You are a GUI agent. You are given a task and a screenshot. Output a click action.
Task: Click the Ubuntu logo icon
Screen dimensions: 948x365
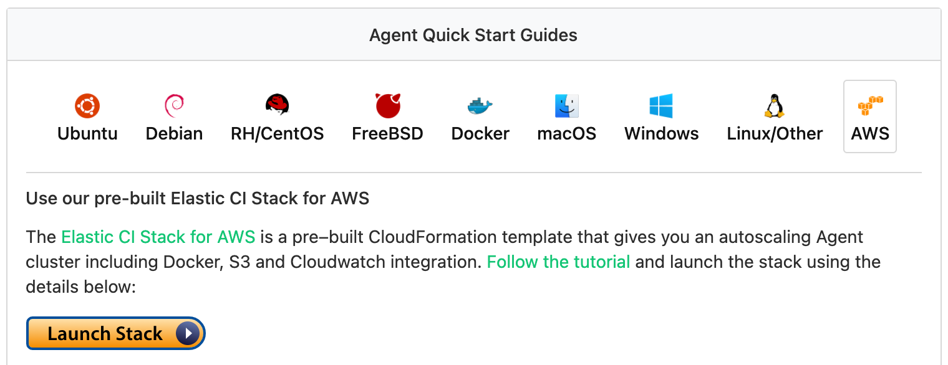click(87, 106)
